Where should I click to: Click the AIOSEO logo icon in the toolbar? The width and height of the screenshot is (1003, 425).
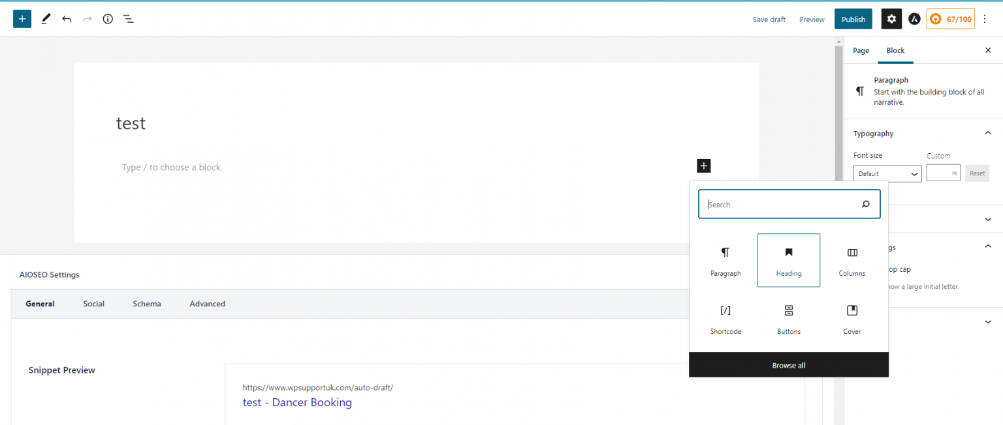[x=914, y=18]
